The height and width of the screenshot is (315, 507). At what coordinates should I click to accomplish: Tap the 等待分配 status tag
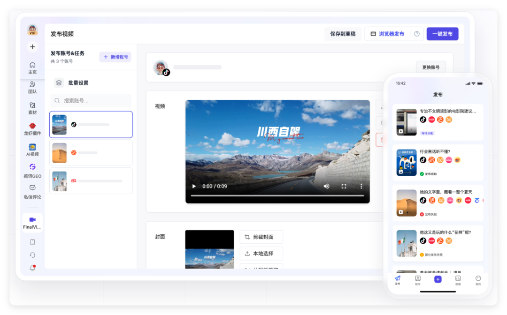427,133
